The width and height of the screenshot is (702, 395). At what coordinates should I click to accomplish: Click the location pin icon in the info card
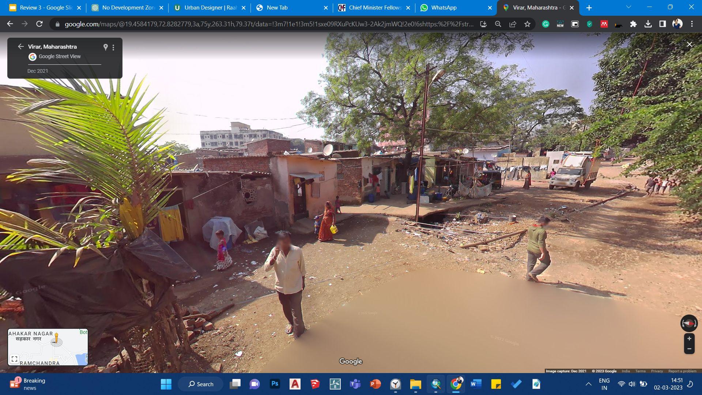tap(105, 47)
